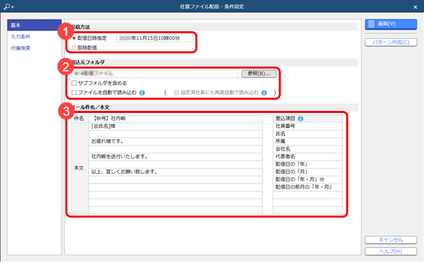Viewport: 424px width, 262px height.
Task: Enable the ファイルを自動で読み込む checkbox
Action: [x=74, y=92]
